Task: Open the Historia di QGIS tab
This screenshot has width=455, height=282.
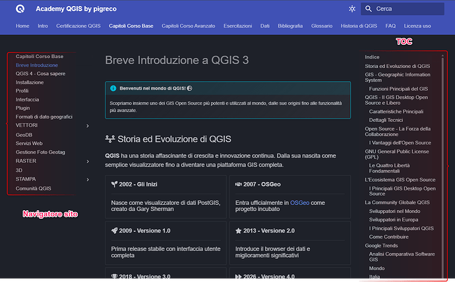Action: click(x=359, y=26)
